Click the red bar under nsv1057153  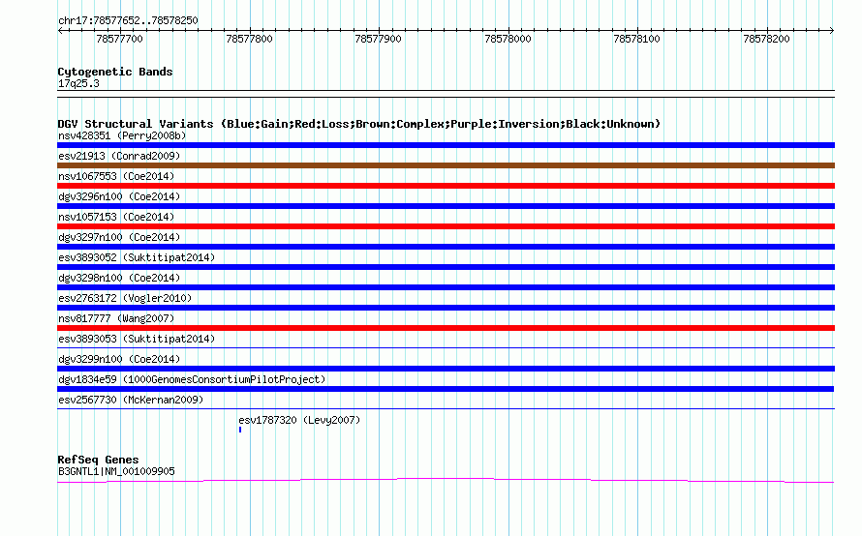coord(446,226)
